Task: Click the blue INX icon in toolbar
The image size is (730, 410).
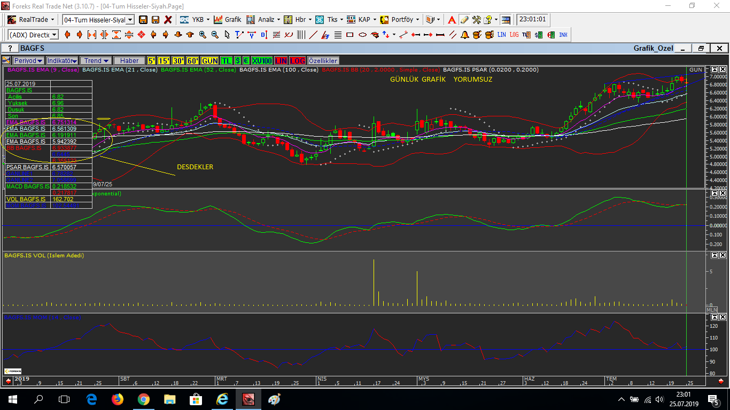Action: point(563,35)
